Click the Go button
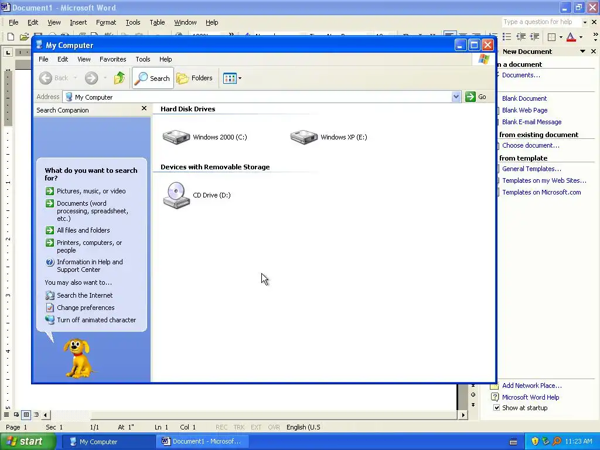 point(476,97)
